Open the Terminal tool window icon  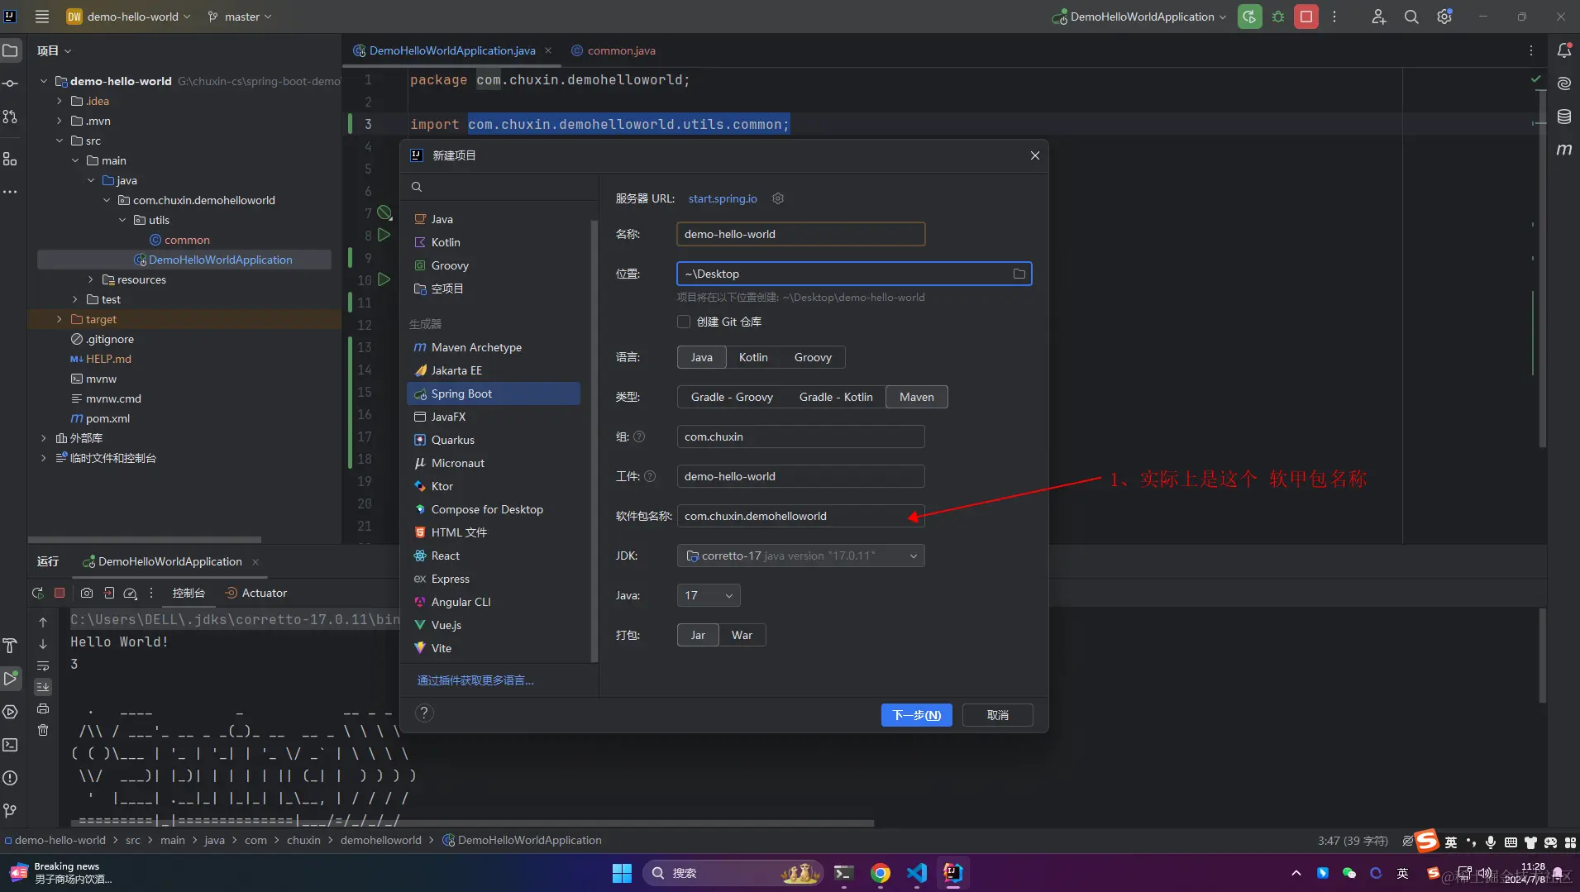[10, 745]
